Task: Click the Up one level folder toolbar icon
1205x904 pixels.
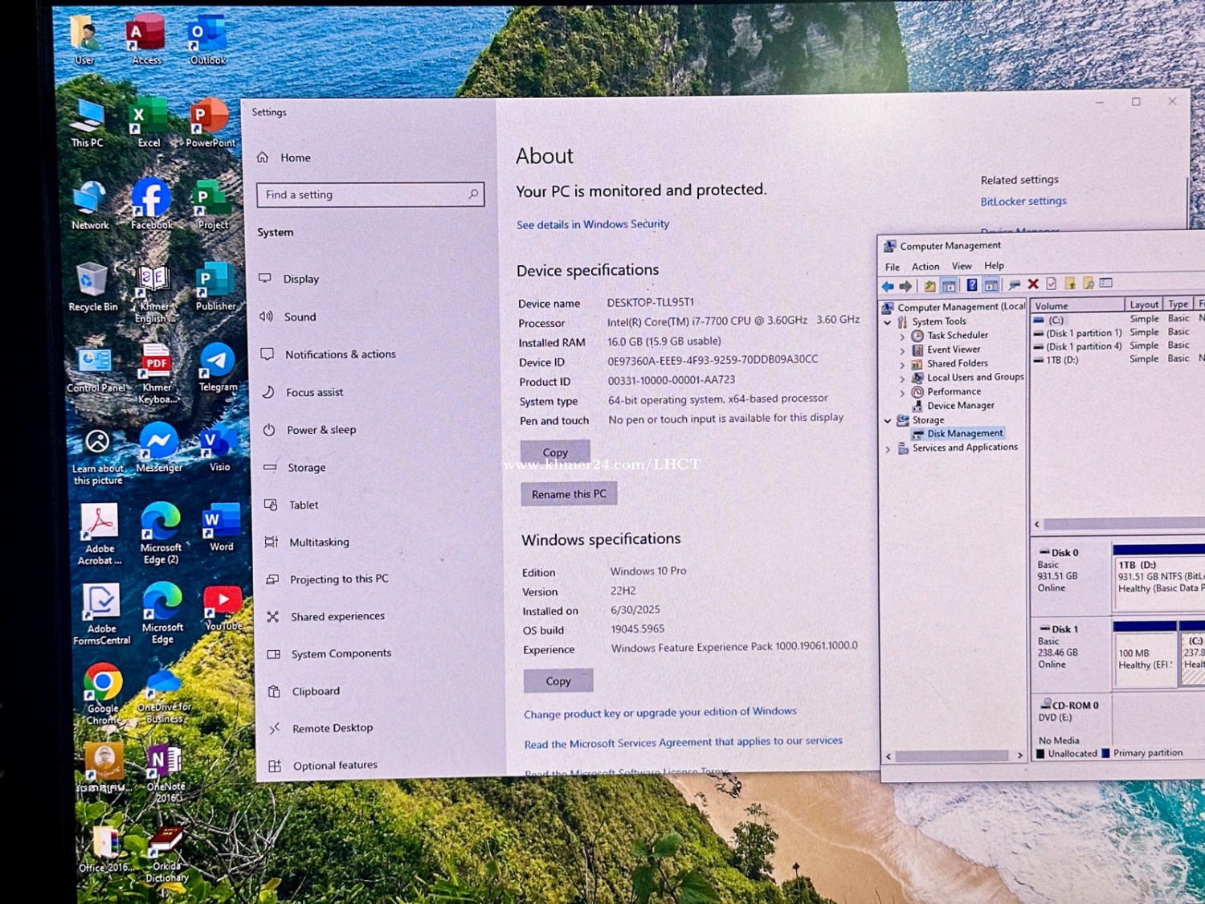Action: (929, 286)
